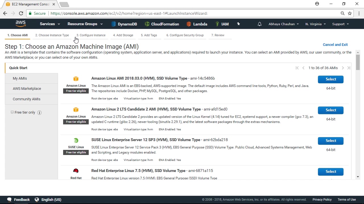Open the Support dropdown menu
The height and width of the screenshot is (204, 364).
[x=340, y=24]
